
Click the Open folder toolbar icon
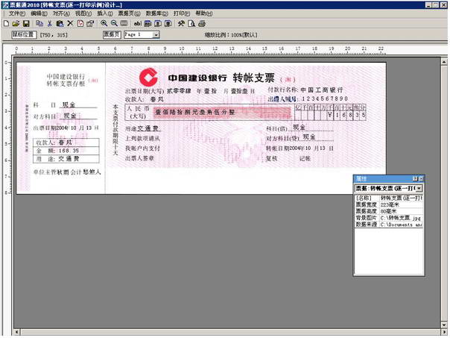[x=16, y=24]
